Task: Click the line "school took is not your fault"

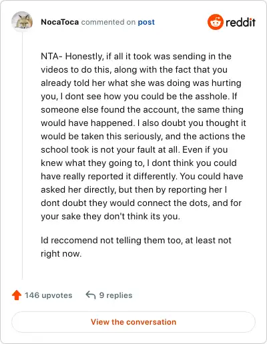Action: click(x=134, y=149)
